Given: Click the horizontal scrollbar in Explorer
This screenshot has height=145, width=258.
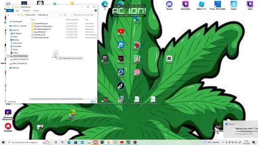Looking at the screenshot, I should coord(57,99).
